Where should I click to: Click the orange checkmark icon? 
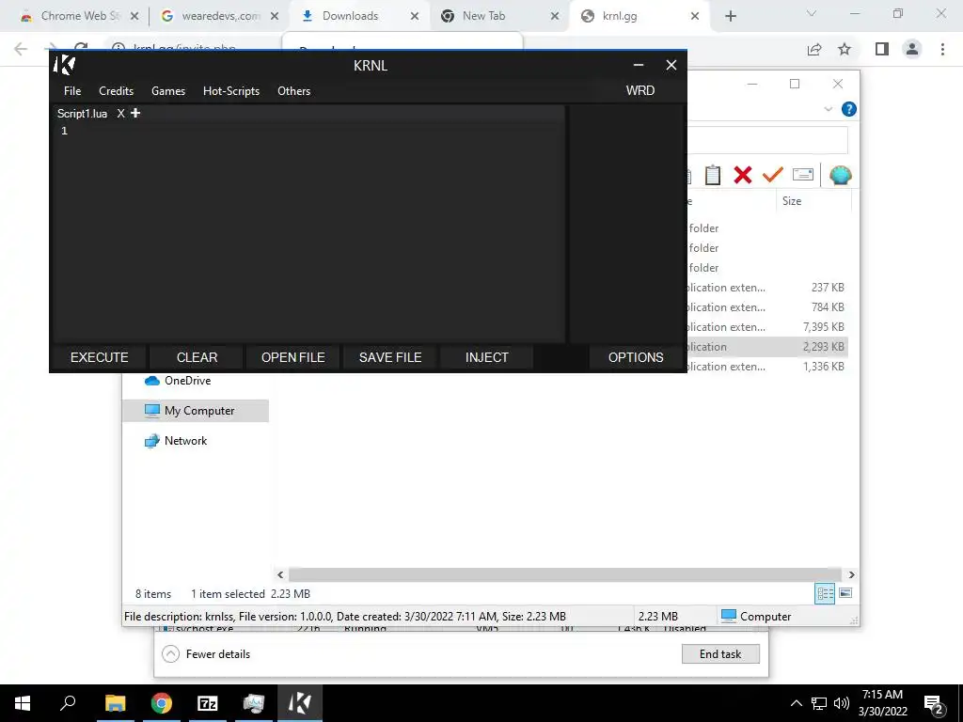click(x=773, y=175)
